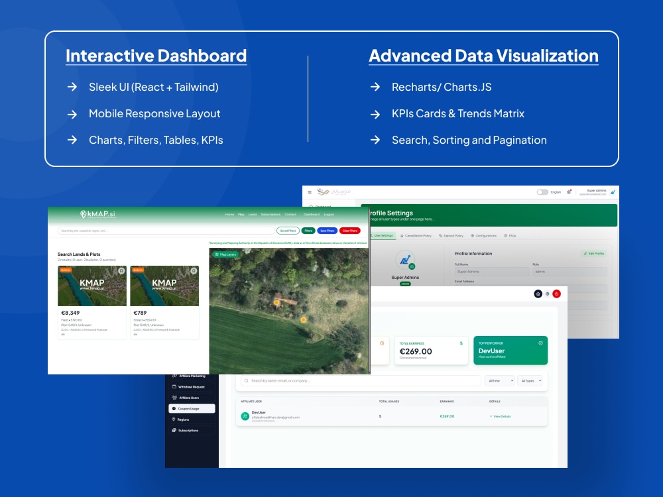The width and height of the screenshot is (663, 497).
Task: Click the €8,349 price text
Action: (71, 313)
